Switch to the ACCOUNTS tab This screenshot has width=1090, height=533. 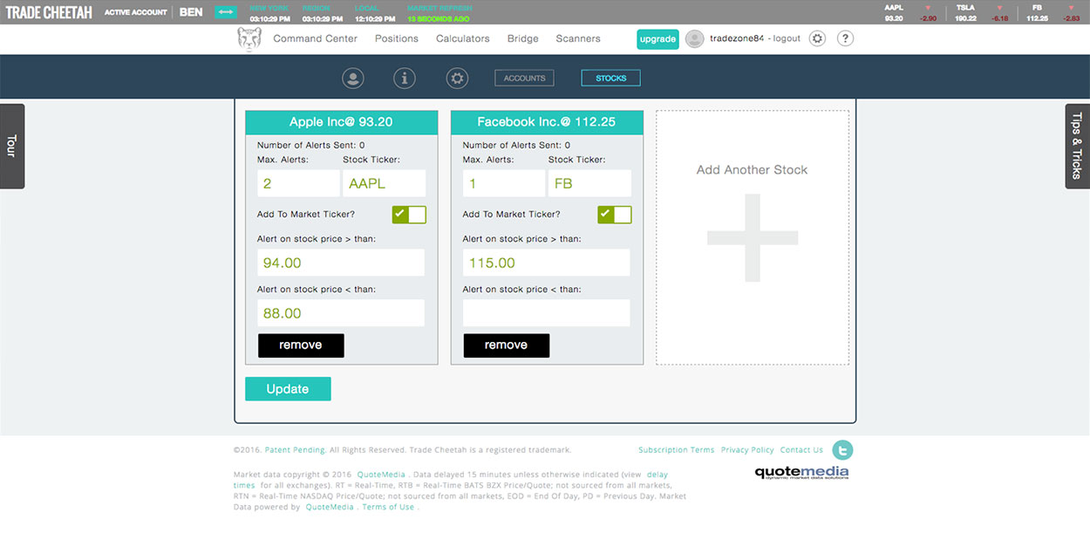click(x=524, y=79)
